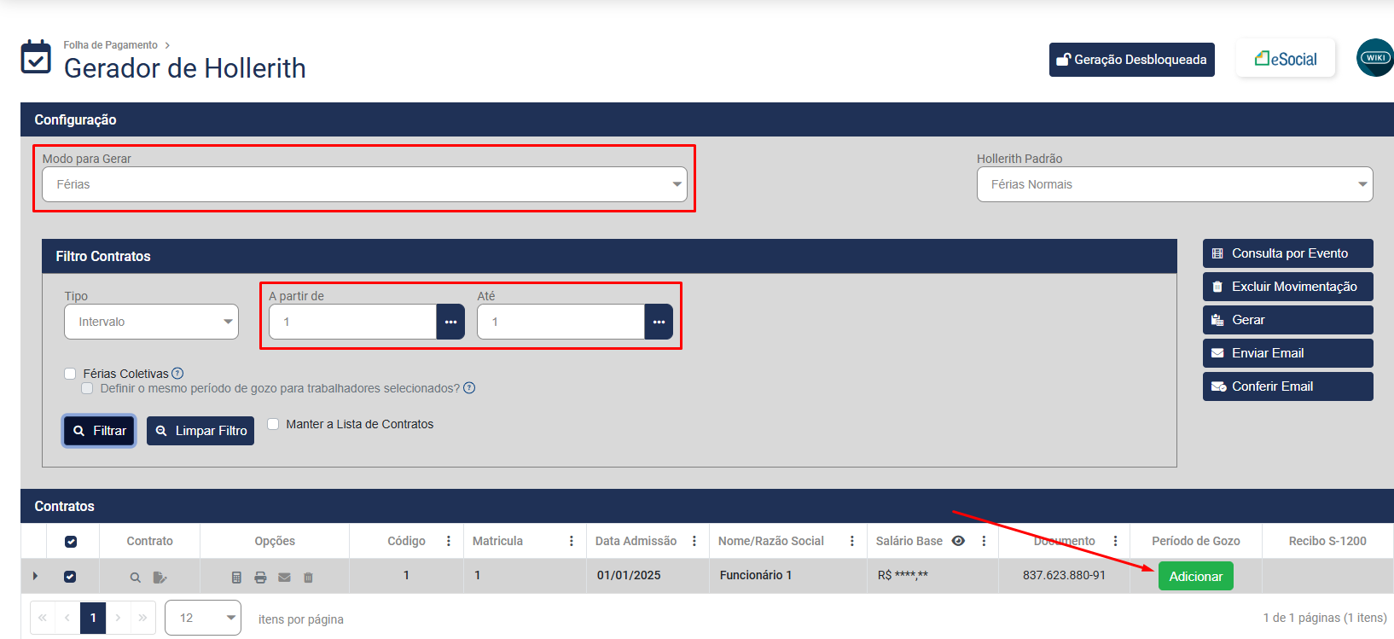Click the Limpar Filtro button
Screen dimensions: 1394x639
(x=200, y=431)
